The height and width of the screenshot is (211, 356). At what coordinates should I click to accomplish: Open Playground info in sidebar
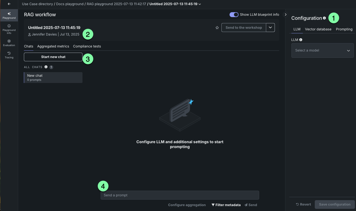click(x=9, y=29)
